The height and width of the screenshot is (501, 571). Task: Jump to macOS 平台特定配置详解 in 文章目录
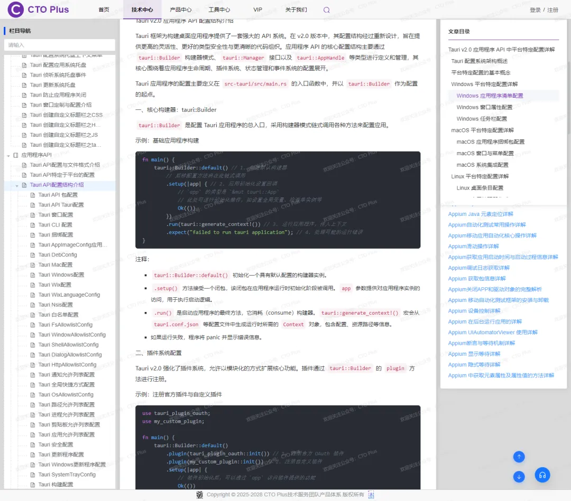483,130
